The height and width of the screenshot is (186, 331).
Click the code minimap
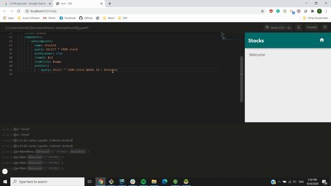point(230,36)
